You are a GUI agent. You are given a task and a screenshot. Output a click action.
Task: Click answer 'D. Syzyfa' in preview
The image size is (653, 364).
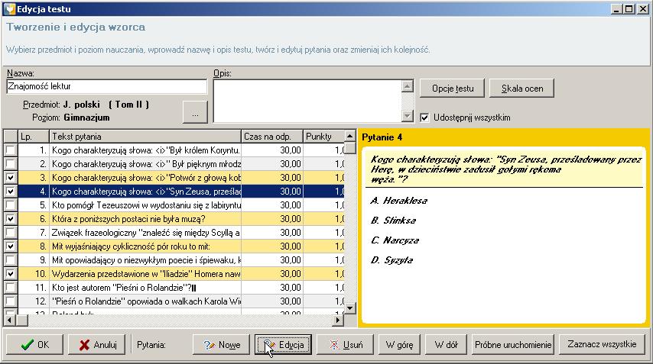pyautogui.click(x=391, y=260)
